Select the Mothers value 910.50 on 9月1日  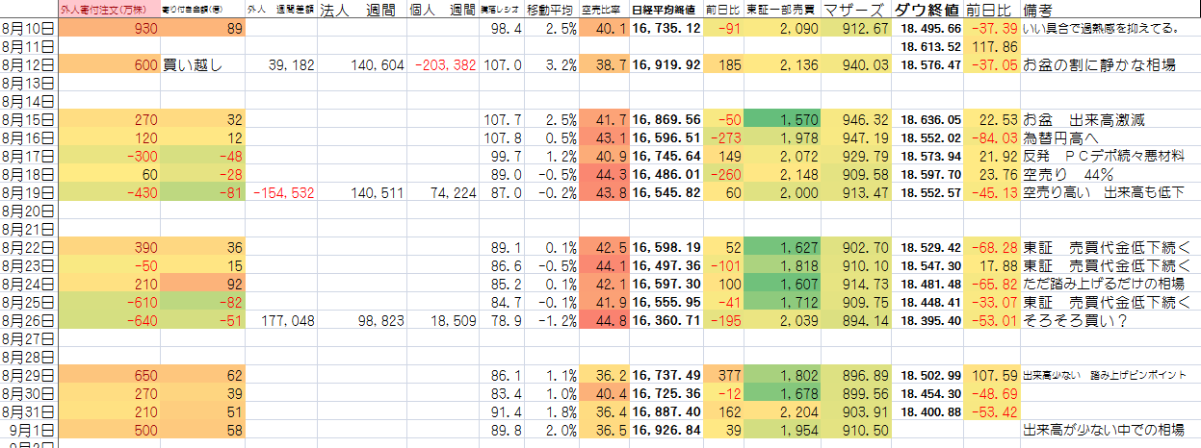(855, 430)
